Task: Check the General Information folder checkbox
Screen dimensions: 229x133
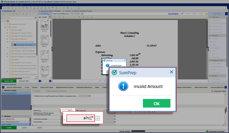Action: click(x=8, y=24)
